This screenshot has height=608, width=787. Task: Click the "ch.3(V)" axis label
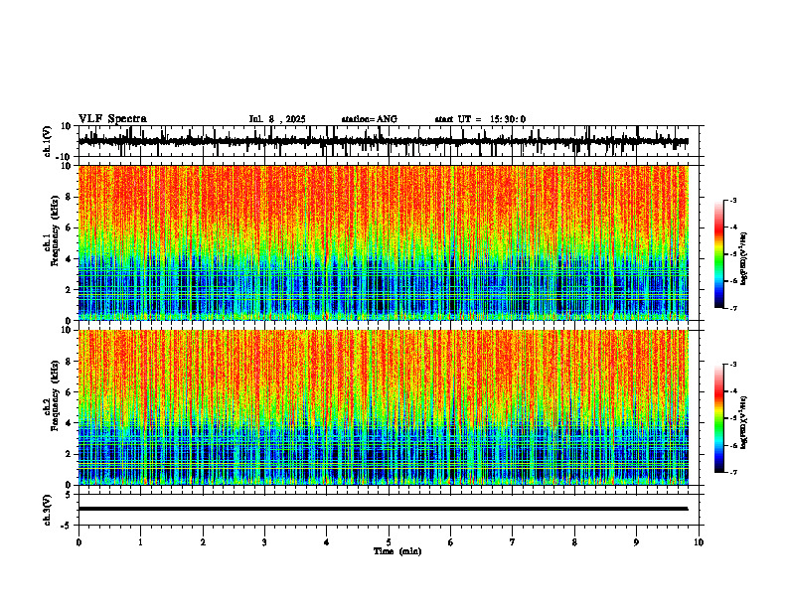click(47, 510)
